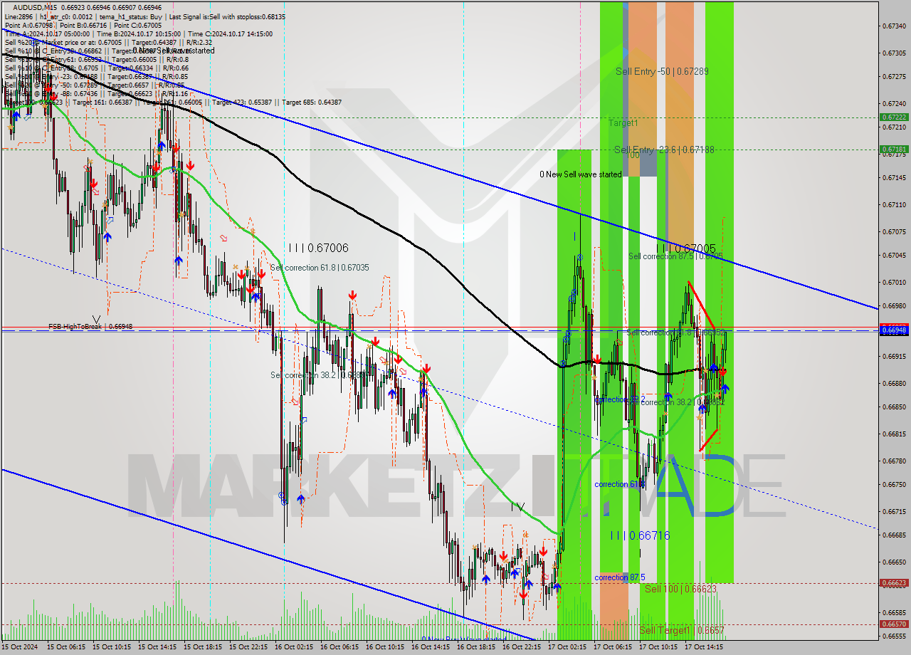
Task: Click the 0.66685 price axis label
Action: tap(894, 535)
